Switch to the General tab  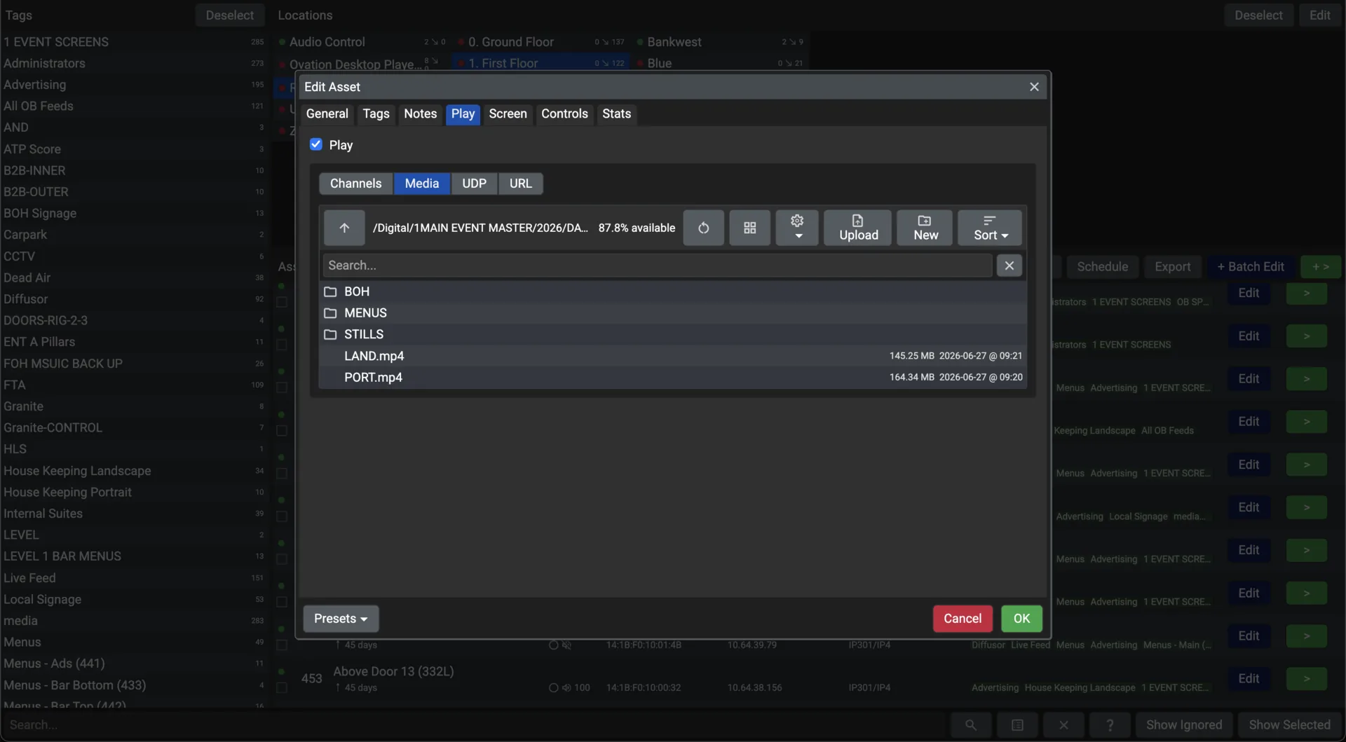327,114
